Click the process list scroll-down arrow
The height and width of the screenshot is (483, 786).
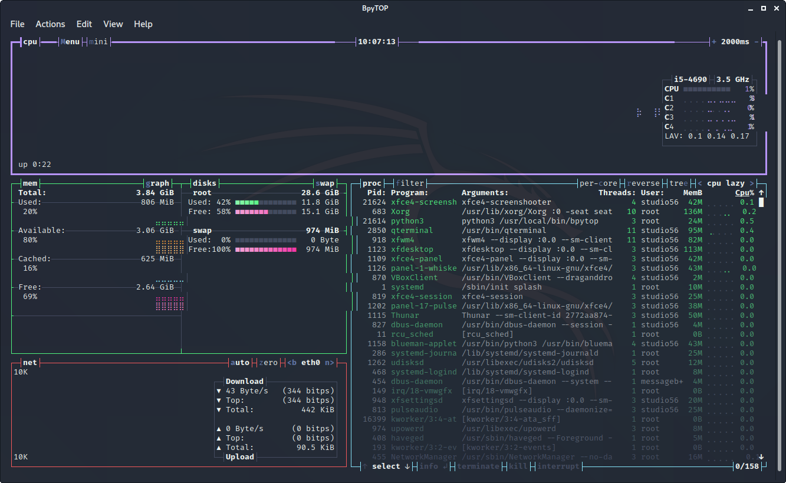(761, 457)
